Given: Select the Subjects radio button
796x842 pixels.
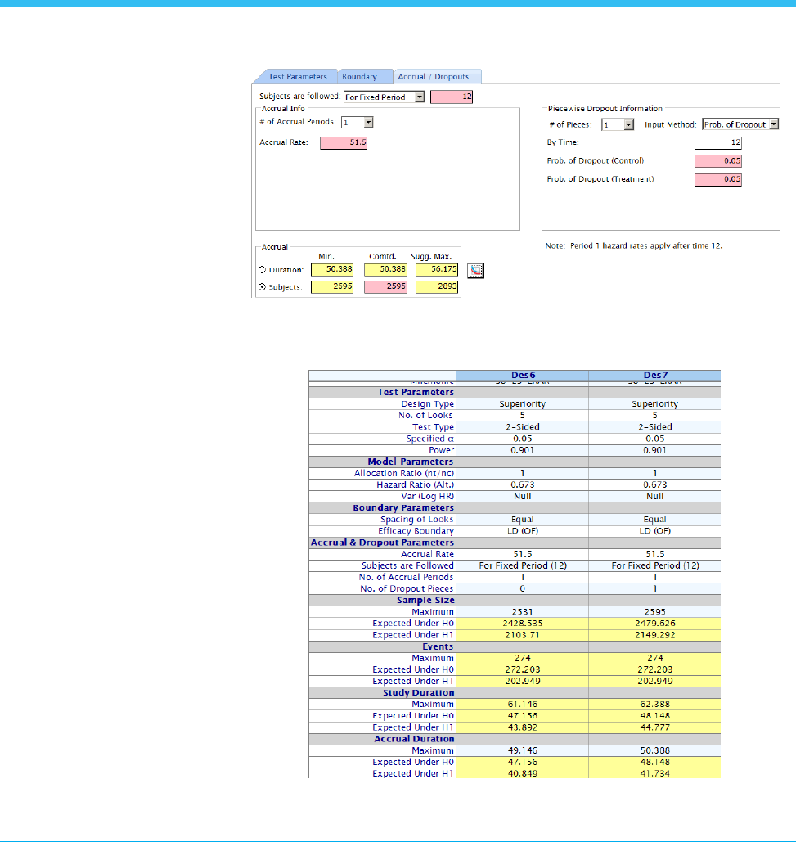Looking at the screenshot, I should [x=262, y=286].
